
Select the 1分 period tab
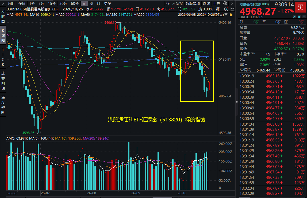[x=32, y=3]
